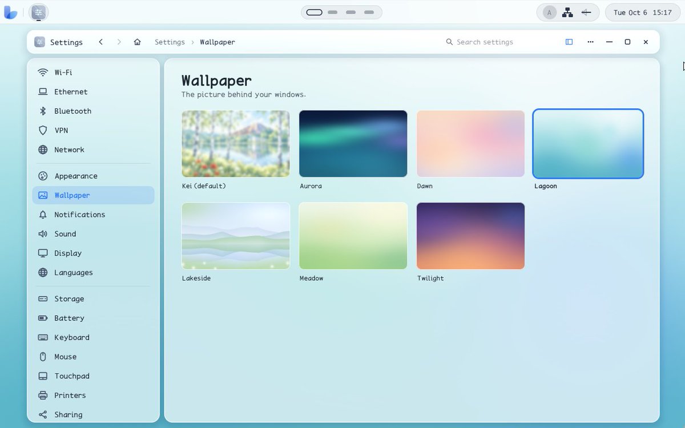Click the Battery icon in sidebar
This screenshot has height=428, width=685.
43,318
